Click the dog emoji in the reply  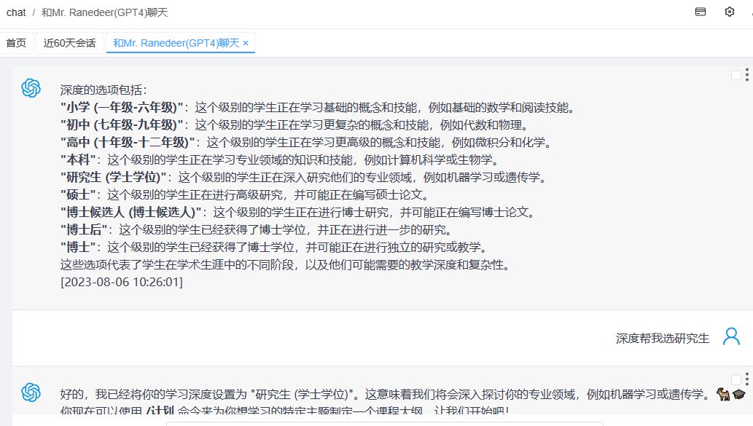pos(723,395)
